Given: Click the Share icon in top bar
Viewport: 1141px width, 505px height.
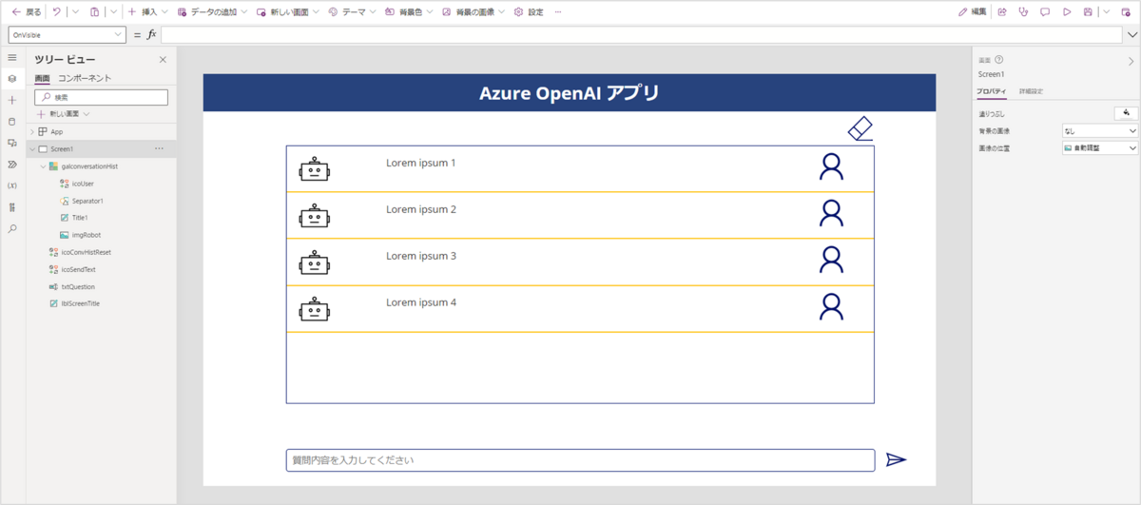Looking at the screenshot, I should coord(1001,11).
